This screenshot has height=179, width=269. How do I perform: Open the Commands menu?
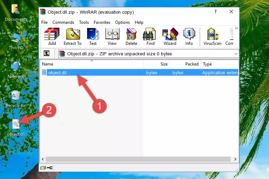click(63, 22)
